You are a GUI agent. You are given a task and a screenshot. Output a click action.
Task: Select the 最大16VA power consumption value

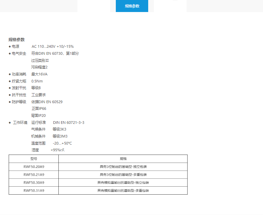coord(39,74)
